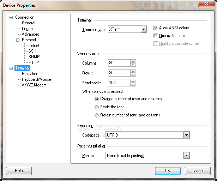
Task: Open the Codepage dropdown arrow
Action: click(x=186, y=135)
